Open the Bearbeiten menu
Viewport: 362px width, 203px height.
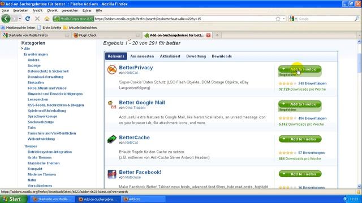click(x=20, y=11)
